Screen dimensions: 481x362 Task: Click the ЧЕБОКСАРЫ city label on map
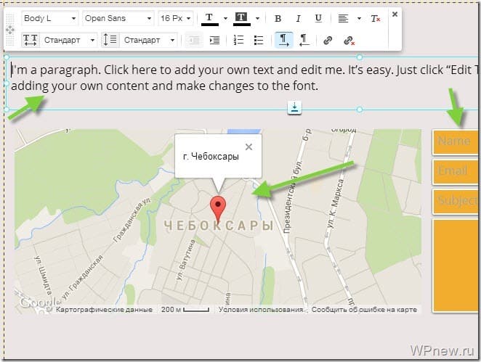tap(219, 226)
